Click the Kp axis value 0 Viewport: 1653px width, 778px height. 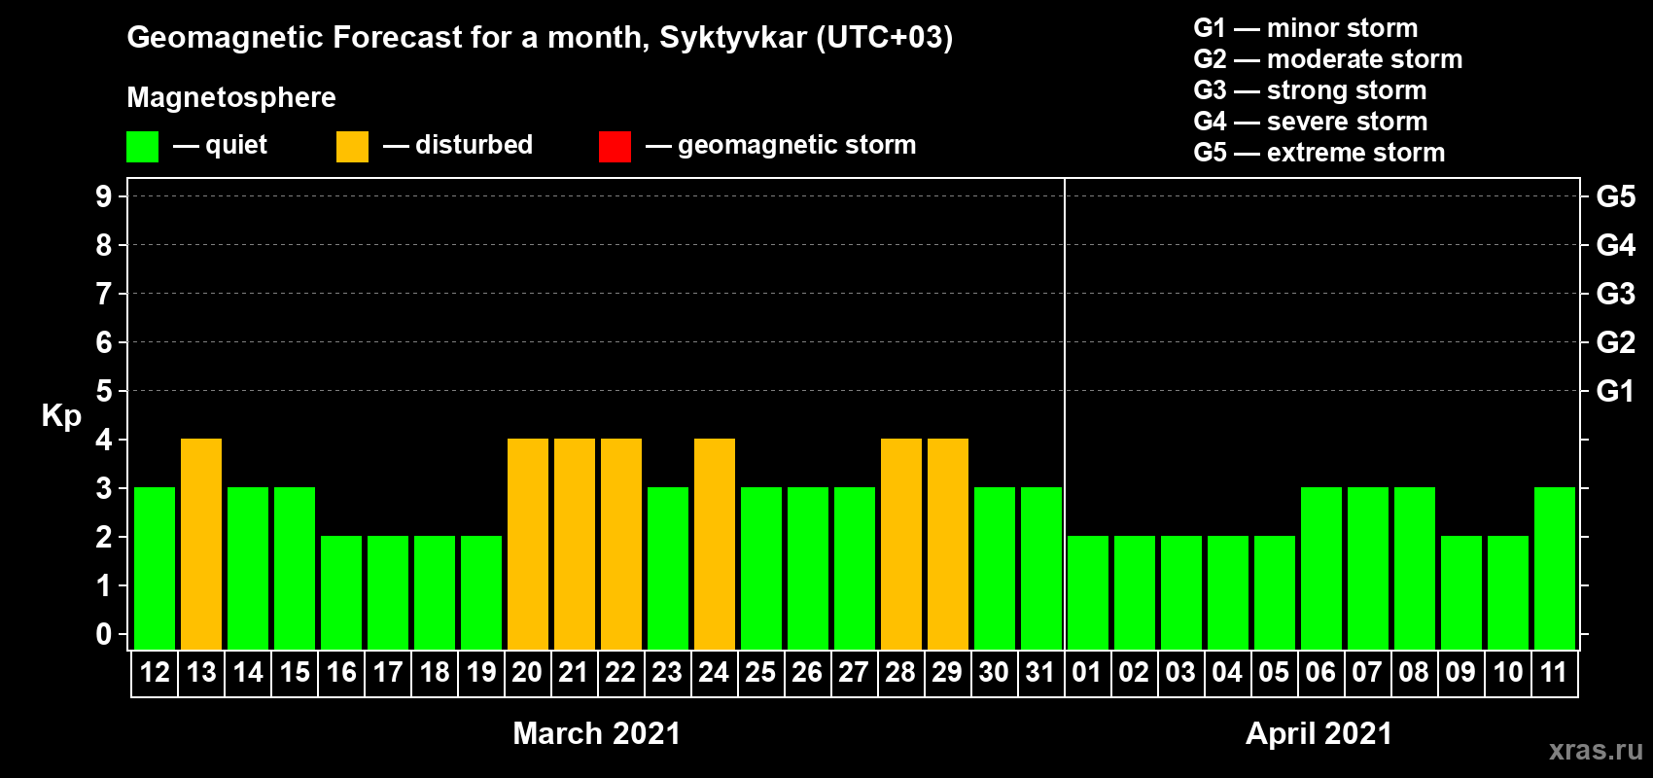[x=104, y=634]
